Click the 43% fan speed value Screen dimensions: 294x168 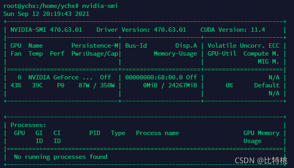(x=16, y=85)
